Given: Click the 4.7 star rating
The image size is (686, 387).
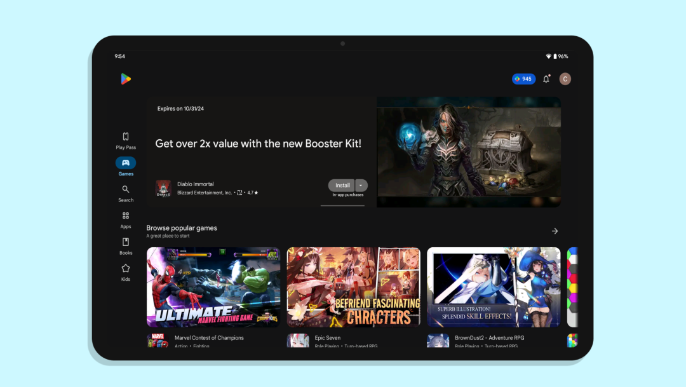Looking at the screenshot, I should 253,193.
